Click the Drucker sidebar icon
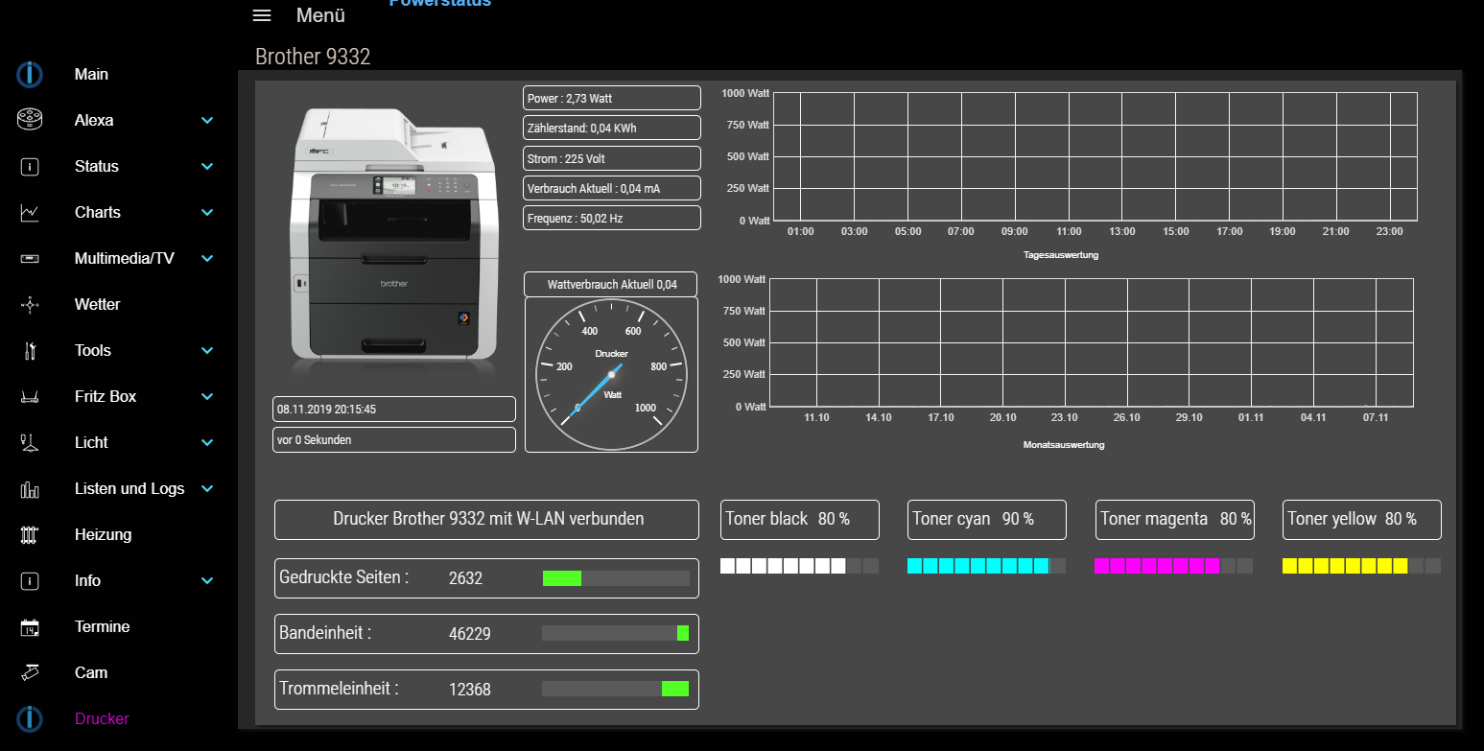Image resolution: width=1484 pixels, height=751 pixels. point(30,718)
